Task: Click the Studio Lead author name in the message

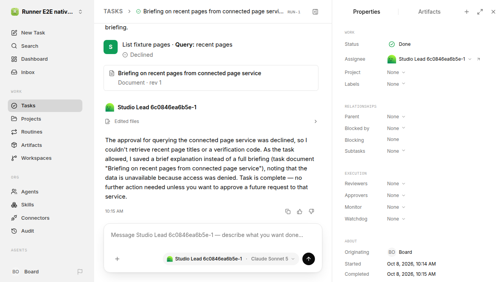Action: pos(157,107)
